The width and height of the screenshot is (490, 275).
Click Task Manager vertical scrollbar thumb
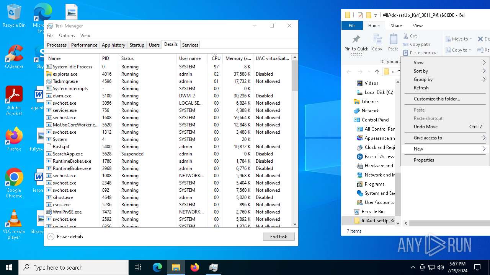point(295,76)
